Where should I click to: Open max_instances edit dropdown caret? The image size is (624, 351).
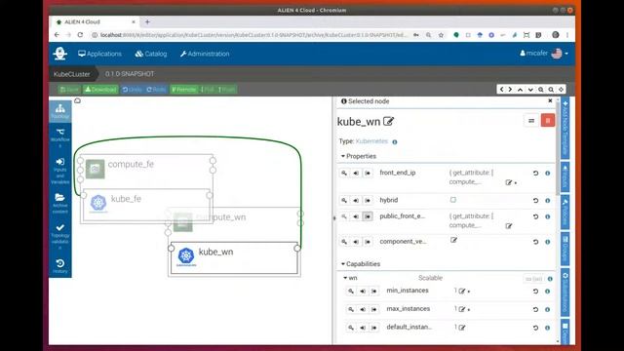(x=469, y=310)
